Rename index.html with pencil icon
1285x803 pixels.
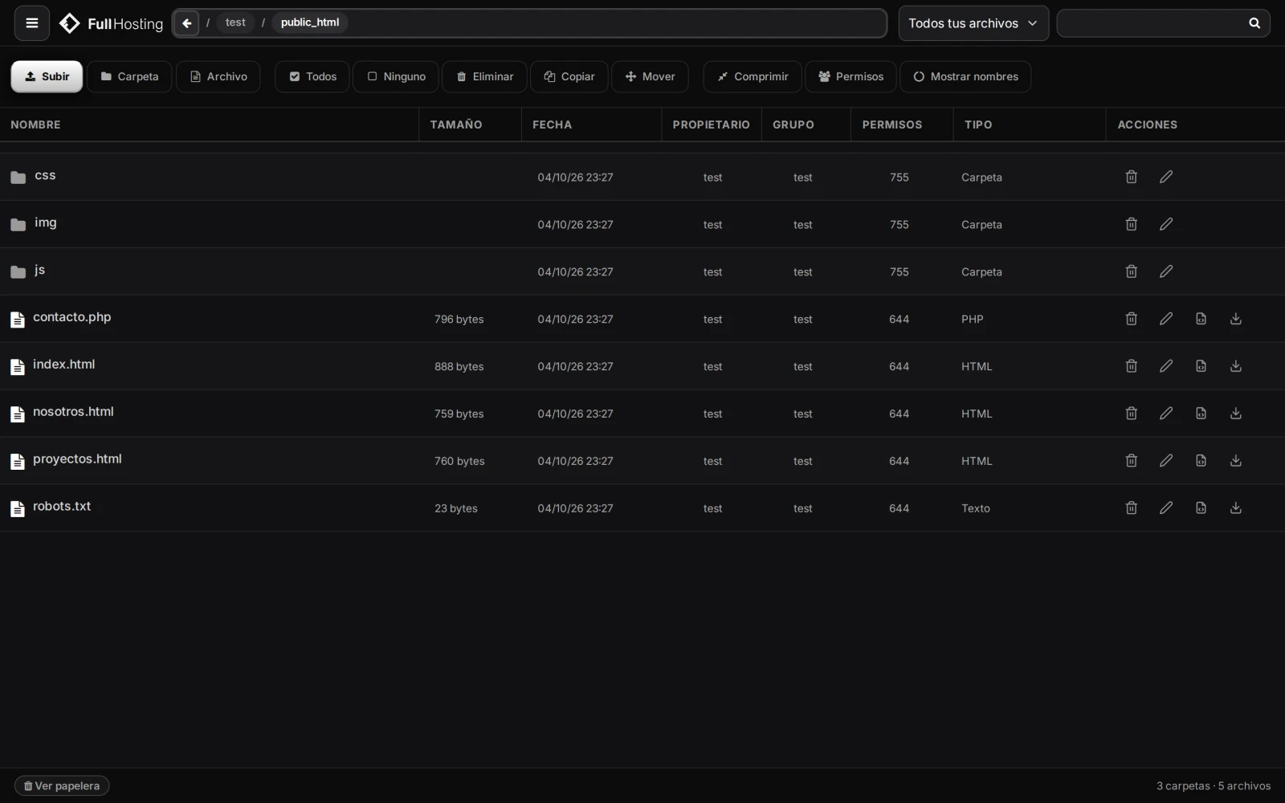coord(1166,366)
